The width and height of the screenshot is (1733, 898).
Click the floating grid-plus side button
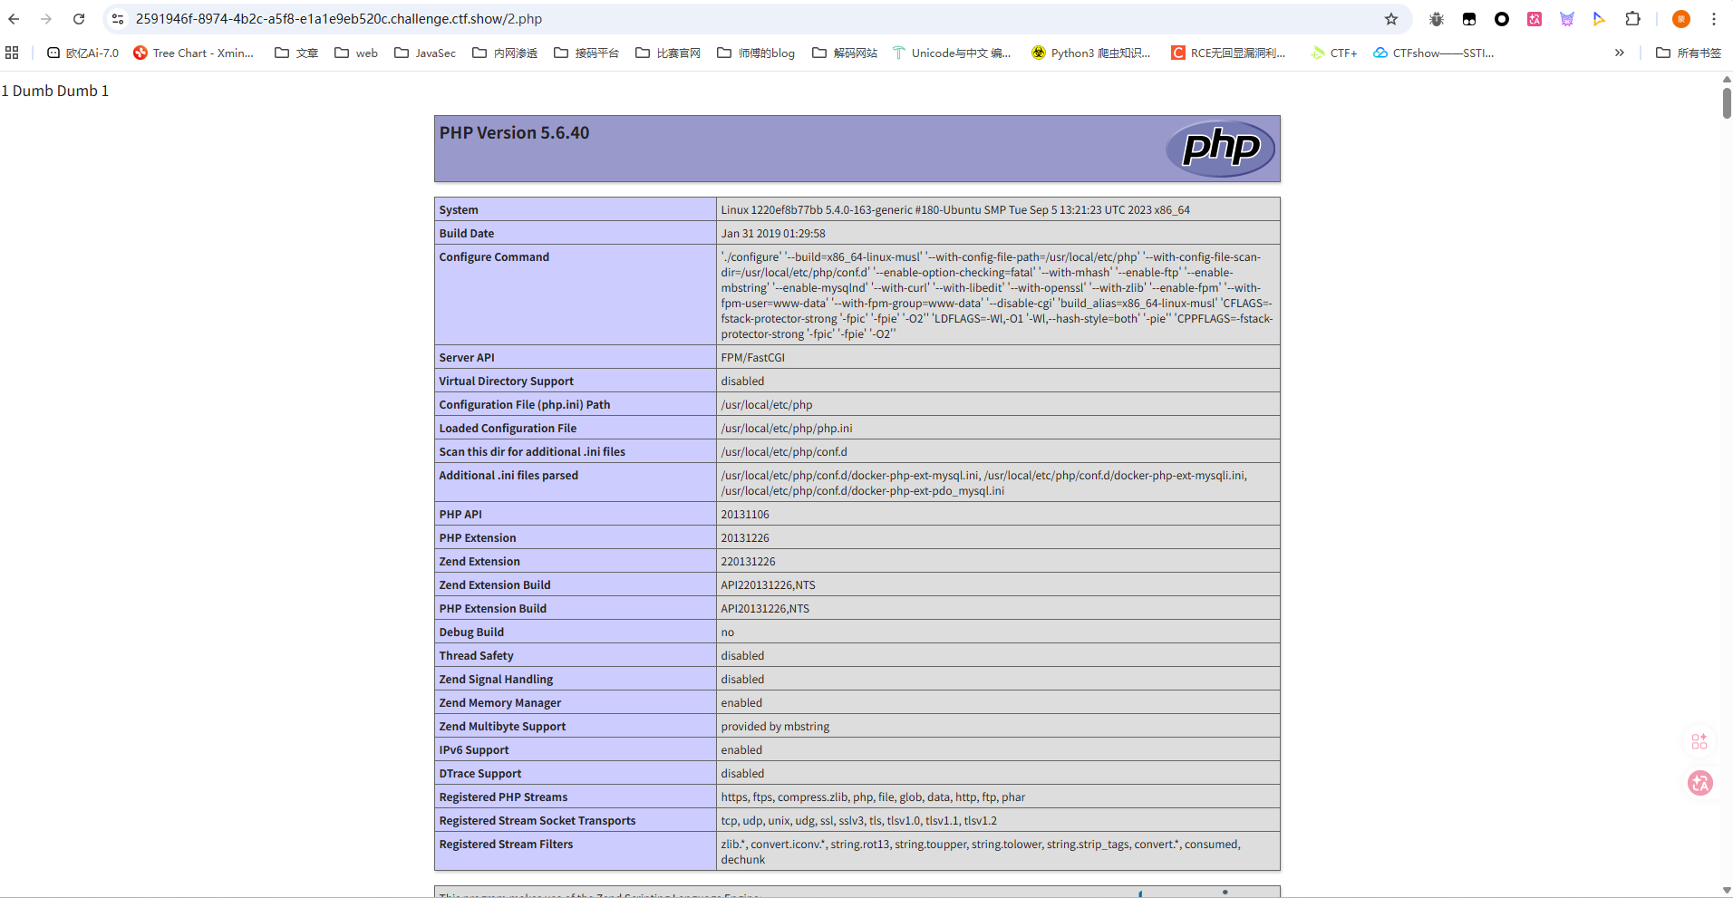pyautogui.click(x=1699, y=742)
